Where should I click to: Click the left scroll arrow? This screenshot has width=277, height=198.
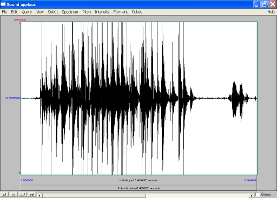(x=39, y=195)
